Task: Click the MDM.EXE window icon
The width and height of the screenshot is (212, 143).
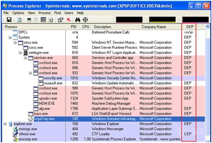Action: coord(36,104)
